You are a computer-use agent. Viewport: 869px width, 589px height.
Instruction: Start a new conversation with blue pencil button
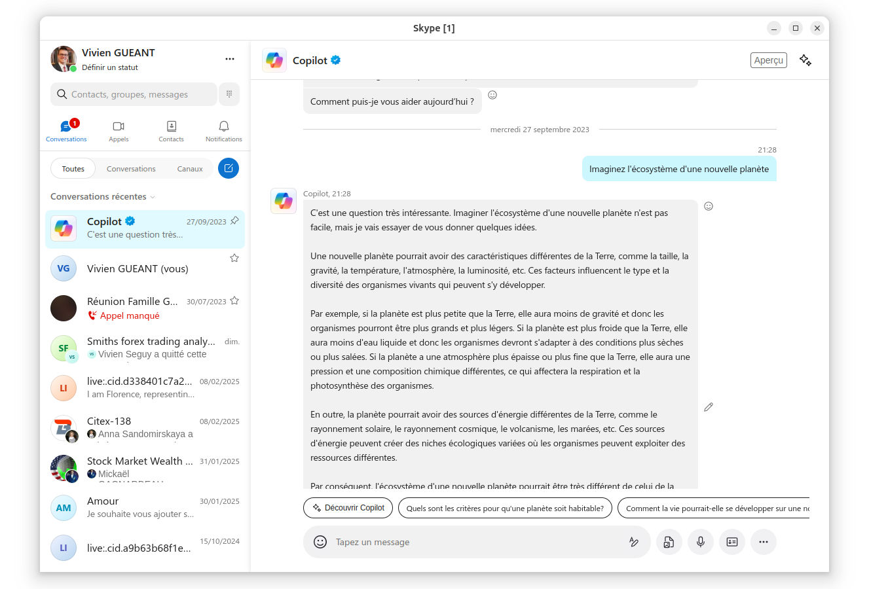pyautogui.click(x=229, y=168)
